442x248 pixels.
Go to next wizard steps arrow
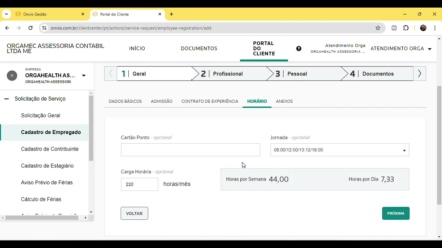[420, 74]
